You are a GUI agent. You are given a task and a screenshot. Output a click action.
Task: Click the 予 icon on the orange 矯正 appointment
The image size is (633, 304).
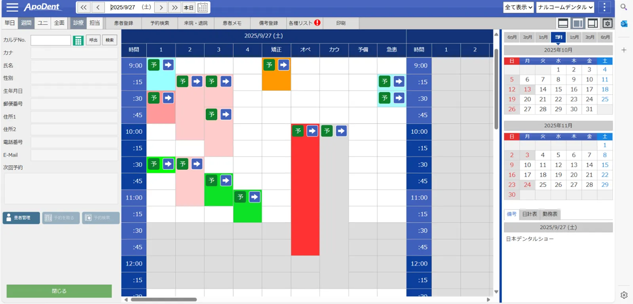[269, 65]
